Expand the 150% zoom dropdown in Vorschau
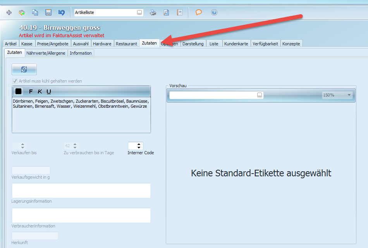Image resolution: width=368 pixels, height=248 pixels. pyautogui.click(x=349, y=95)
